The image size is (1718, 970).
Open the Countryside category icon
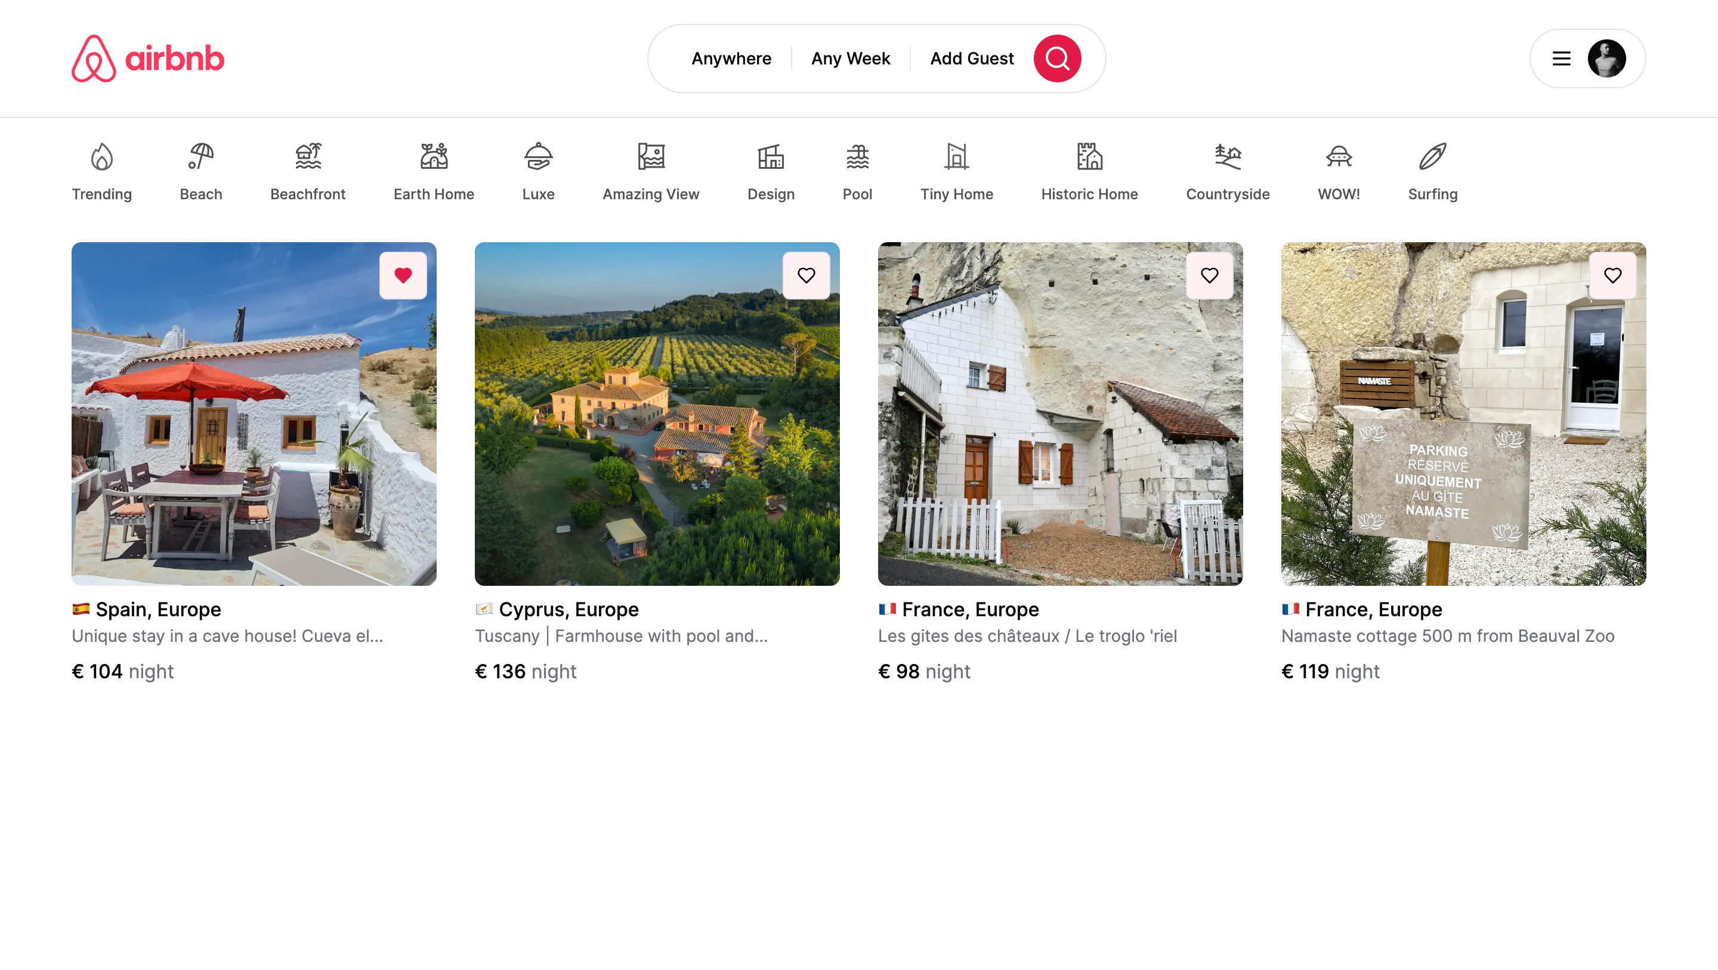click(1227, 157)
